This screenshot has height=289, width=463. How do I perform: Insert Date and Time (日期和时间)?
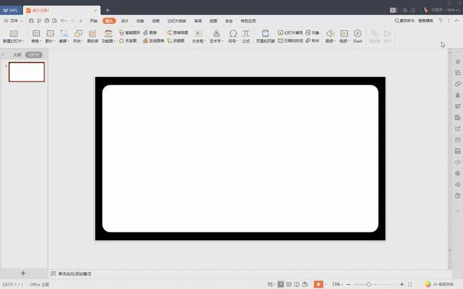point(290,40)
